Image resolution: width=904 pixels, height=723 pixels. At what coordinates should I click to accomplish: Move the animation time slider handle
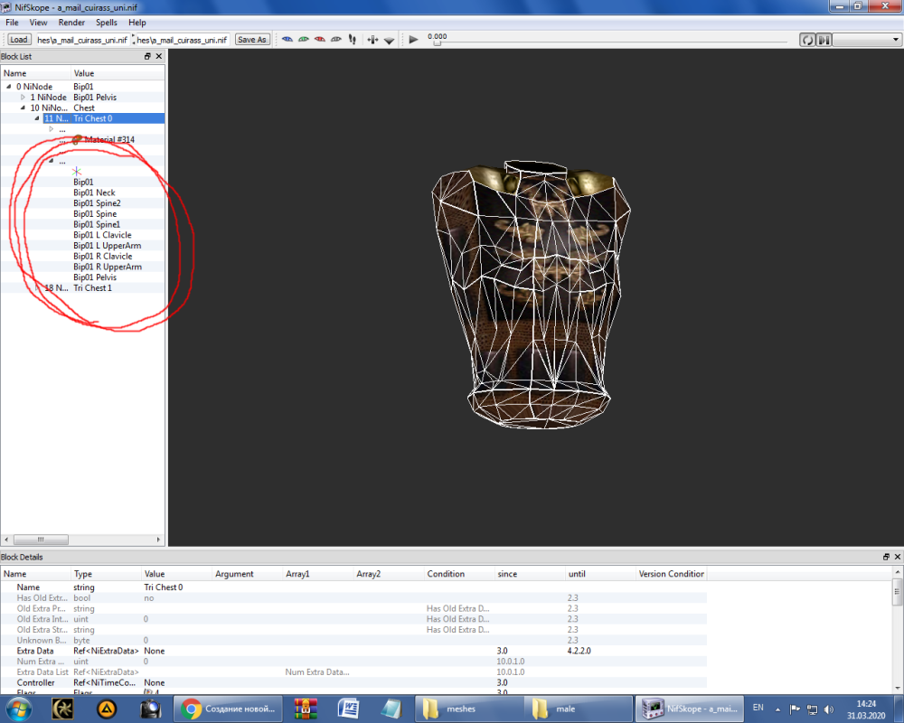click(x=437, y=42)
